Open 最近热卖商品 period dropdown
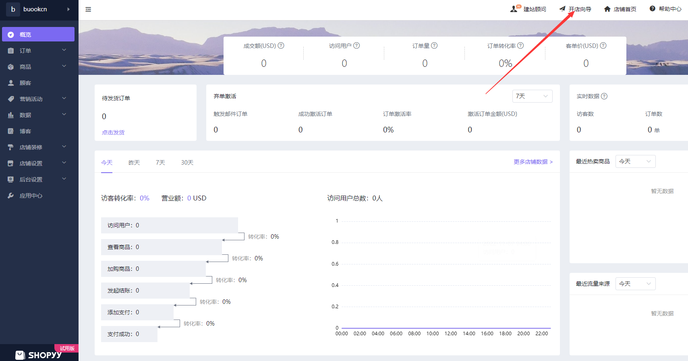 click(x=635, y=161)
